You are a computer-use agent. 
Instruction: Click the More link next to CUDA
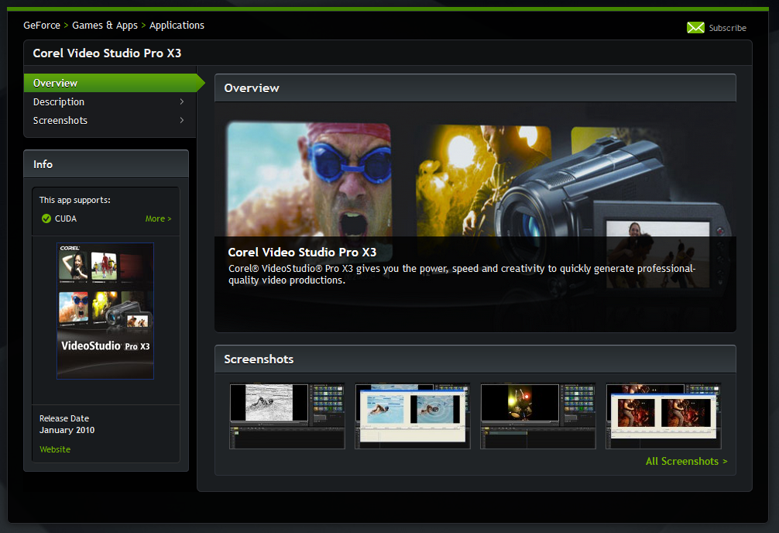coord(158,218)
